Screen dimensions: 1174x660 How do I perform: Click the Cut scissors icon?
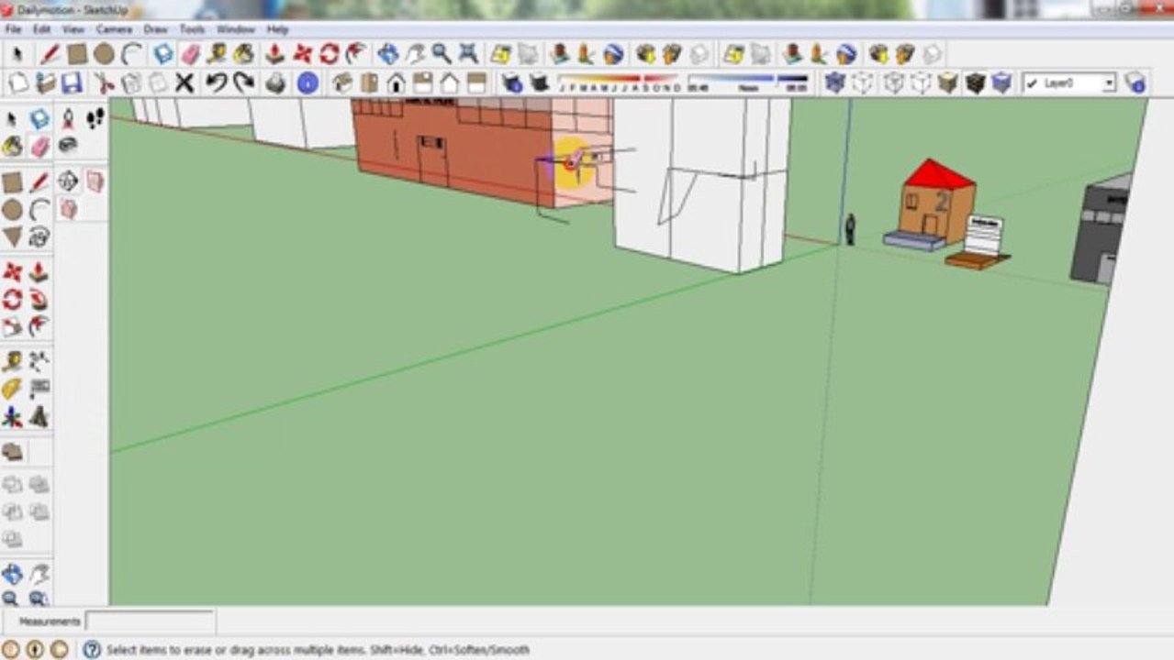click(x=105, y=83)
